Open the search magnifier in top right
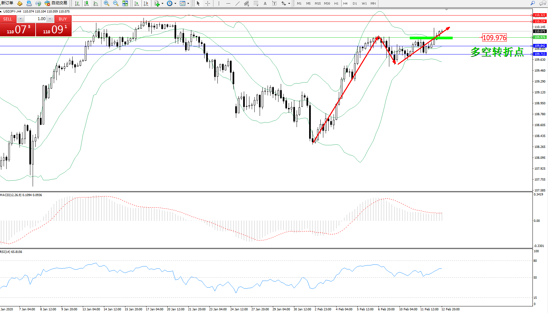Screen dimensions: 548x313 coord(532,3)
